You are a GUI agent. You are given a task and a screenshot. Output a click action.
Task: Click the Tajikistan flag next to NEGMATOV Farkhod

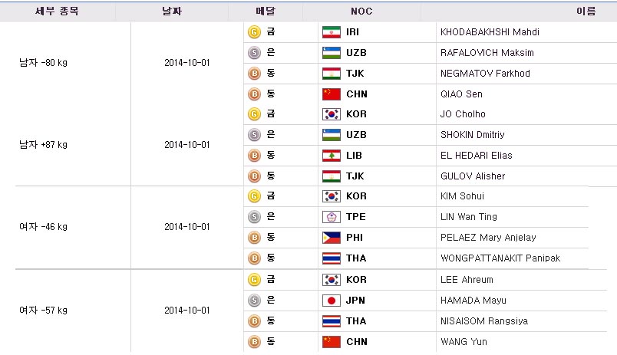click(332, 74)
